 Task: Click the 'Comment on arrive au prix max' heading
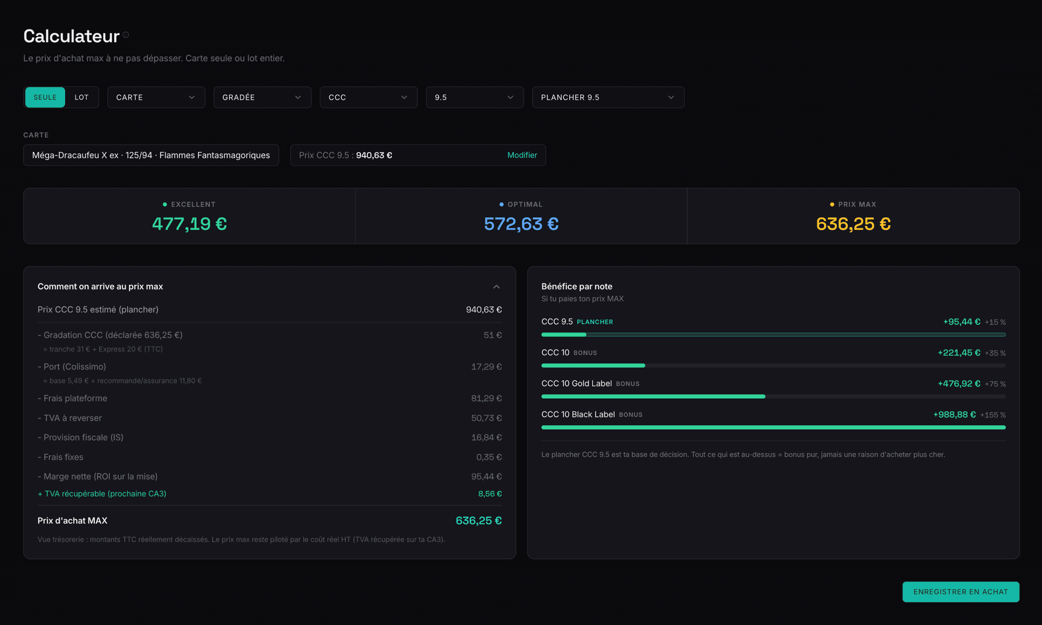tap(100, 287)
